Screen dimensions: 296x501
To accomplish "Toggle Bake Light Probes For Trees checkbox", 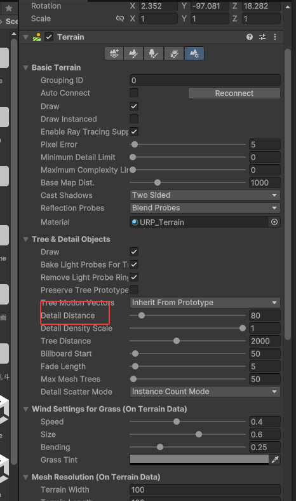I will click(x=134, y=264).
